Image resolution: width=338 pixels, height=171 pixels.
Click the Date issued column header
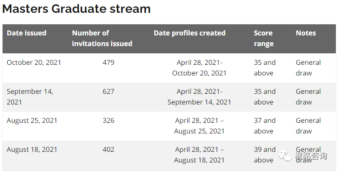(27, 33)
